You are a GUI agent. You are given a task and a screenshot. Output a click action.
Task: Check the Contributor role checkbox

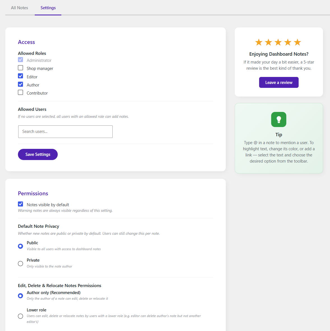20,92
